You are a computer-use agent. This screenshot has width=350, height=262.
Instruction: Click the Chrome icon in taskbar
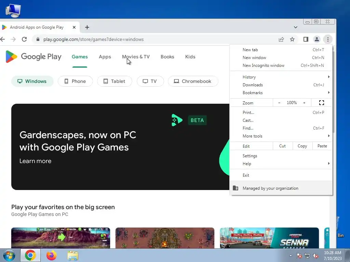(30, 255)
